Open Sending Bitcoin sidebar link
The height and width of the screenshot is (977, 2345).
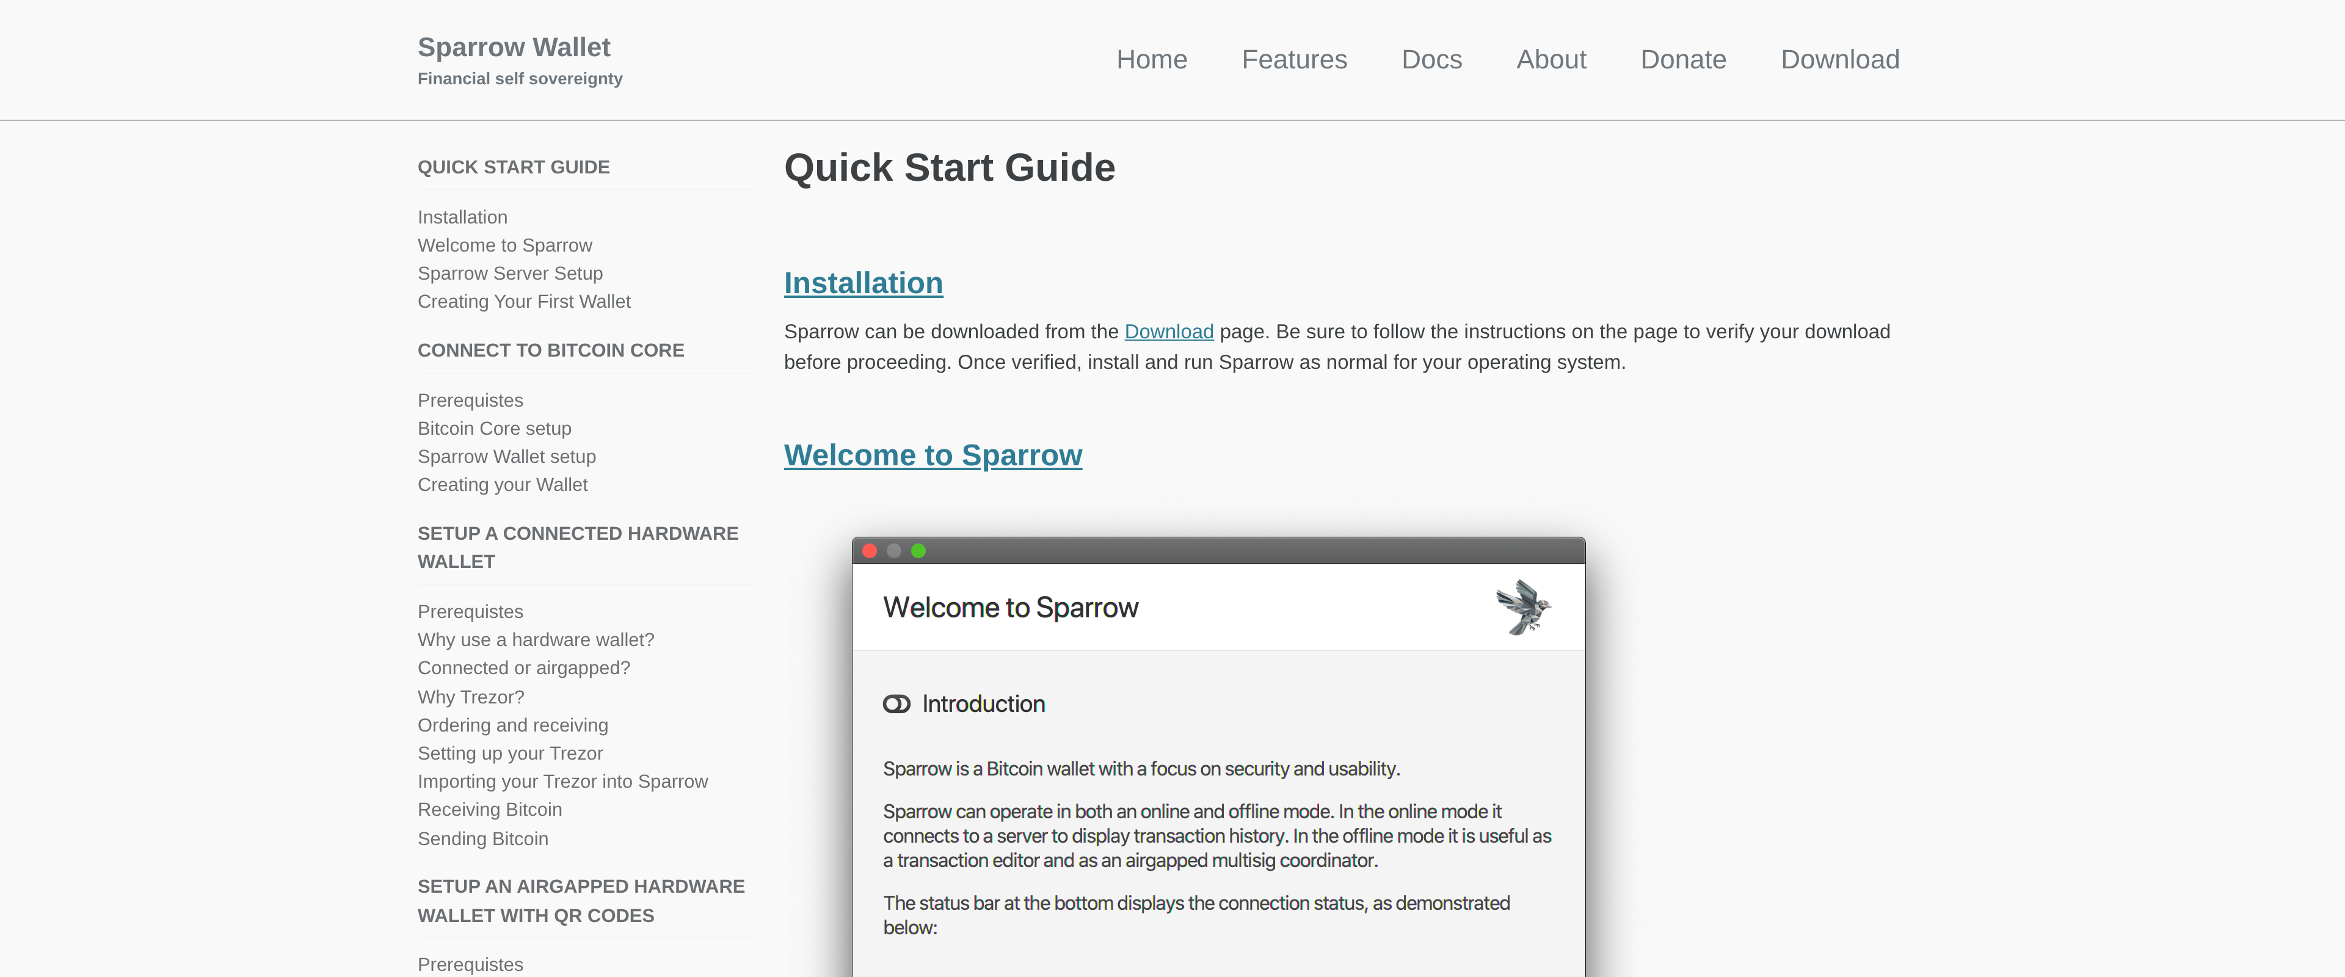[482, 840]
